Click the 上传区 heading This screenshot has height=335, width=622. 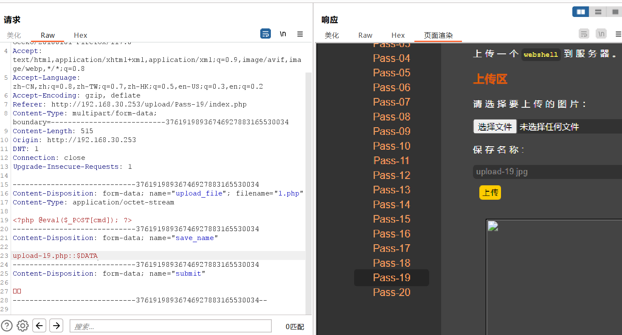[490, 79]
